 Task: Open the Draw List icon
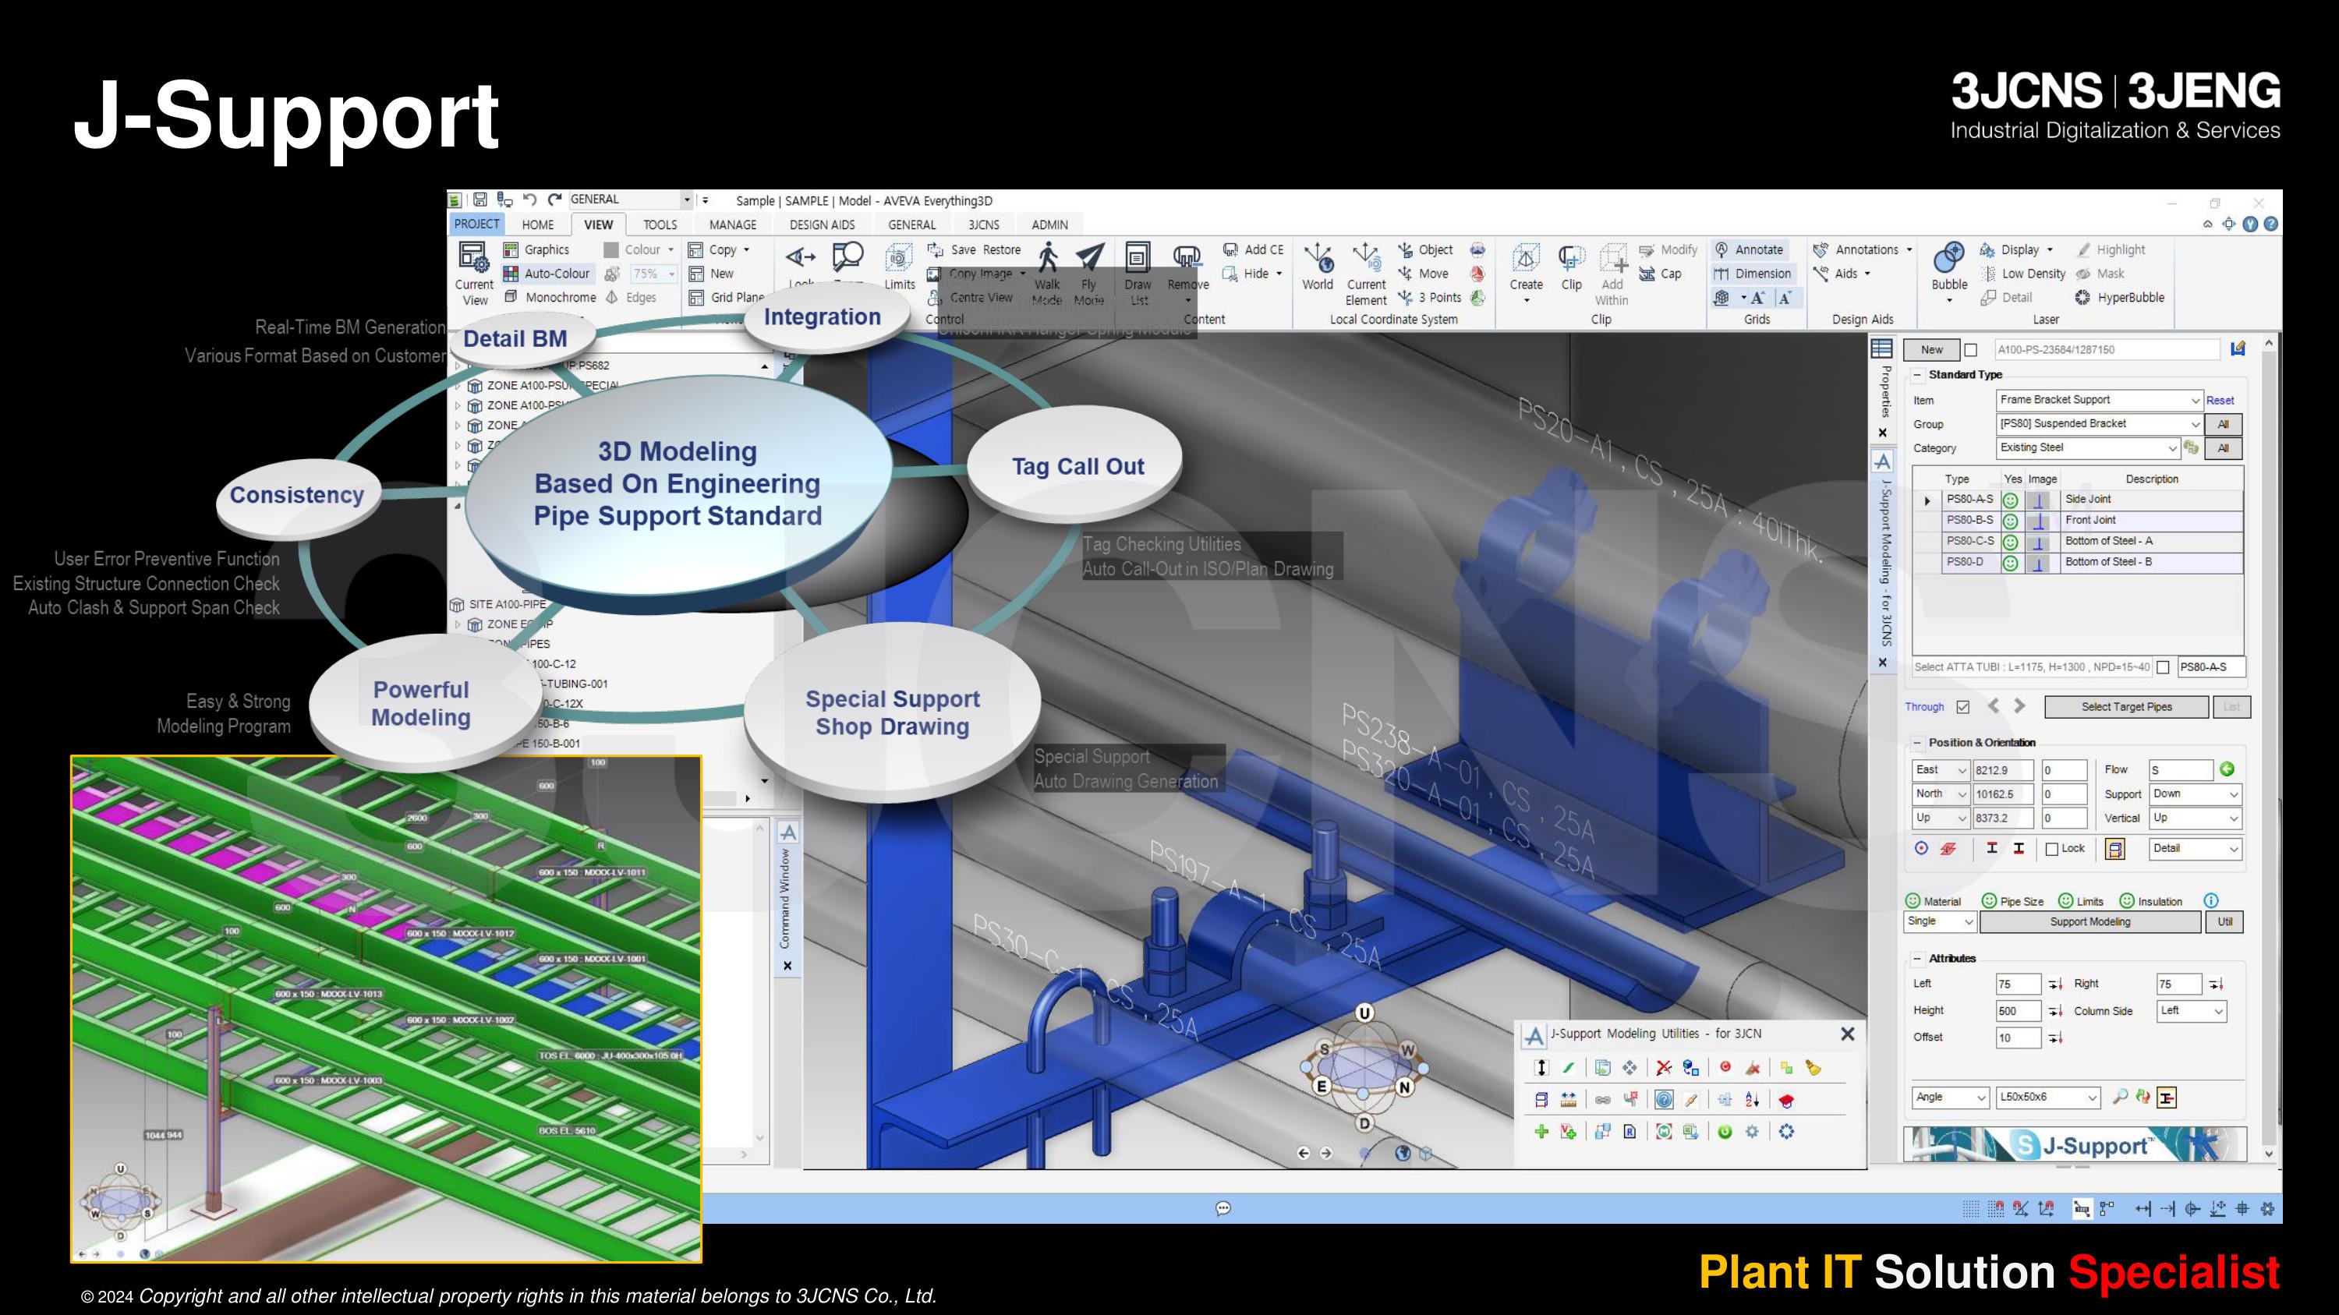(1138, 258)
